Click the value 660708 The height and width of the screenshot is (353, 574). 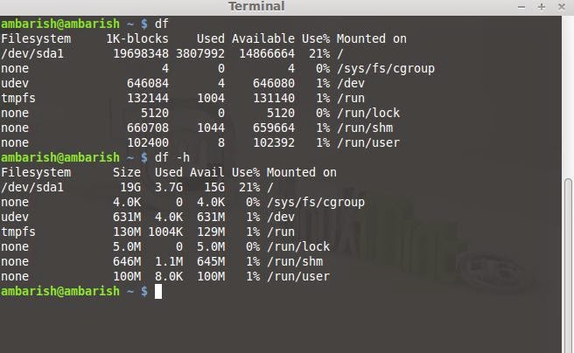[148, 128]
